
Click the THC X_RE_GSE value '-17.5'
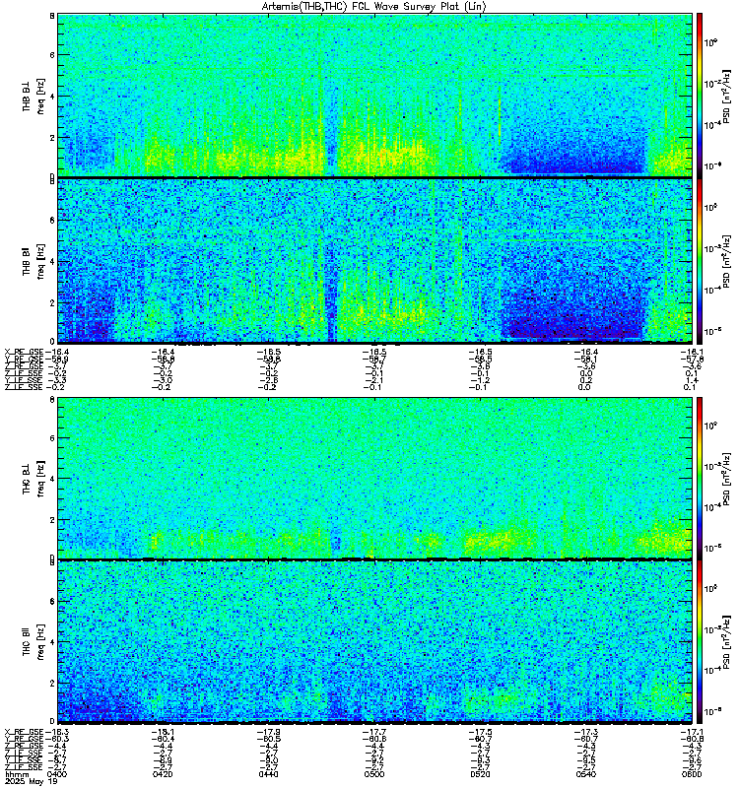[480, 732]
